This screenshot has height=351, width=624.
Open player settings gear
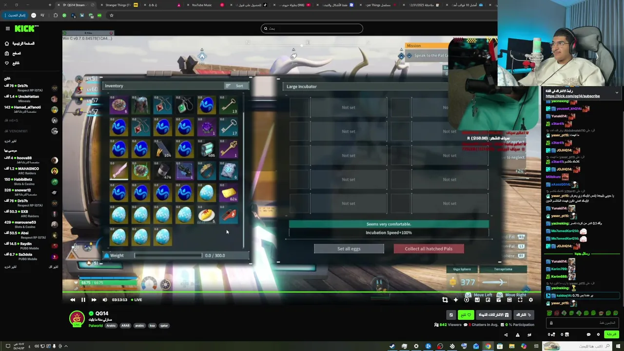[531, 300]
